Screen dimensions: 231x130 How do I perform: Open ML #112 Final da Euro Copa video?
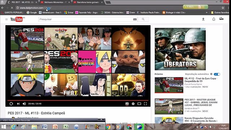tap(200, 80)
